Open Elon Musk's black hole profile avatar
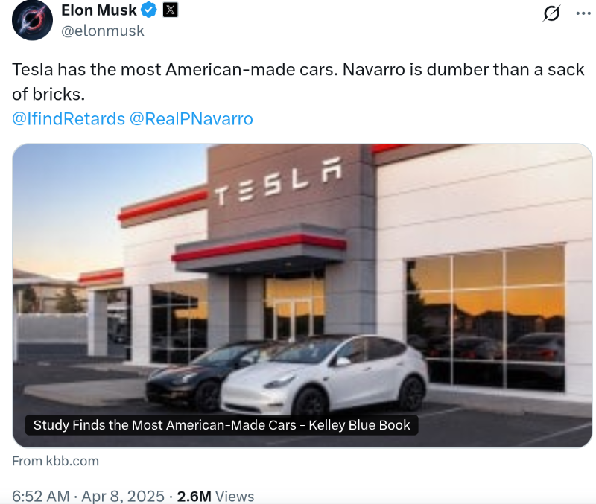 pos(32,20)
